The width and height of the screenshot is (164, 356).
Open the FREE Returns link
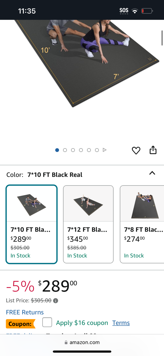25,312
